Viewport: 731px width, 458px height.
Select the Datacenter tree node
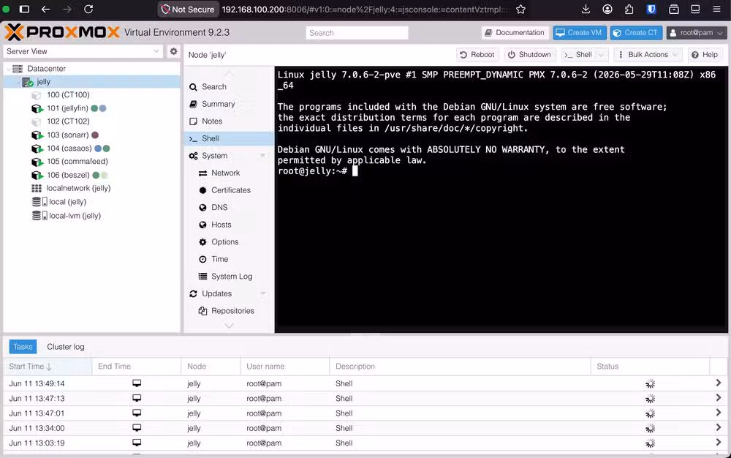click(x=46, y=69)
